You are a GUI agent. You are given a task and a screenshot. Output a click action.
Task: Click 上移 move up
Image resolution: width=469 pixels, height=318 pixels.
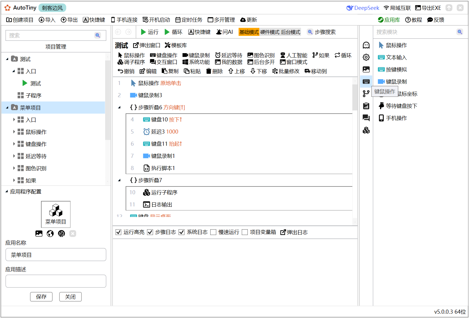237,71
